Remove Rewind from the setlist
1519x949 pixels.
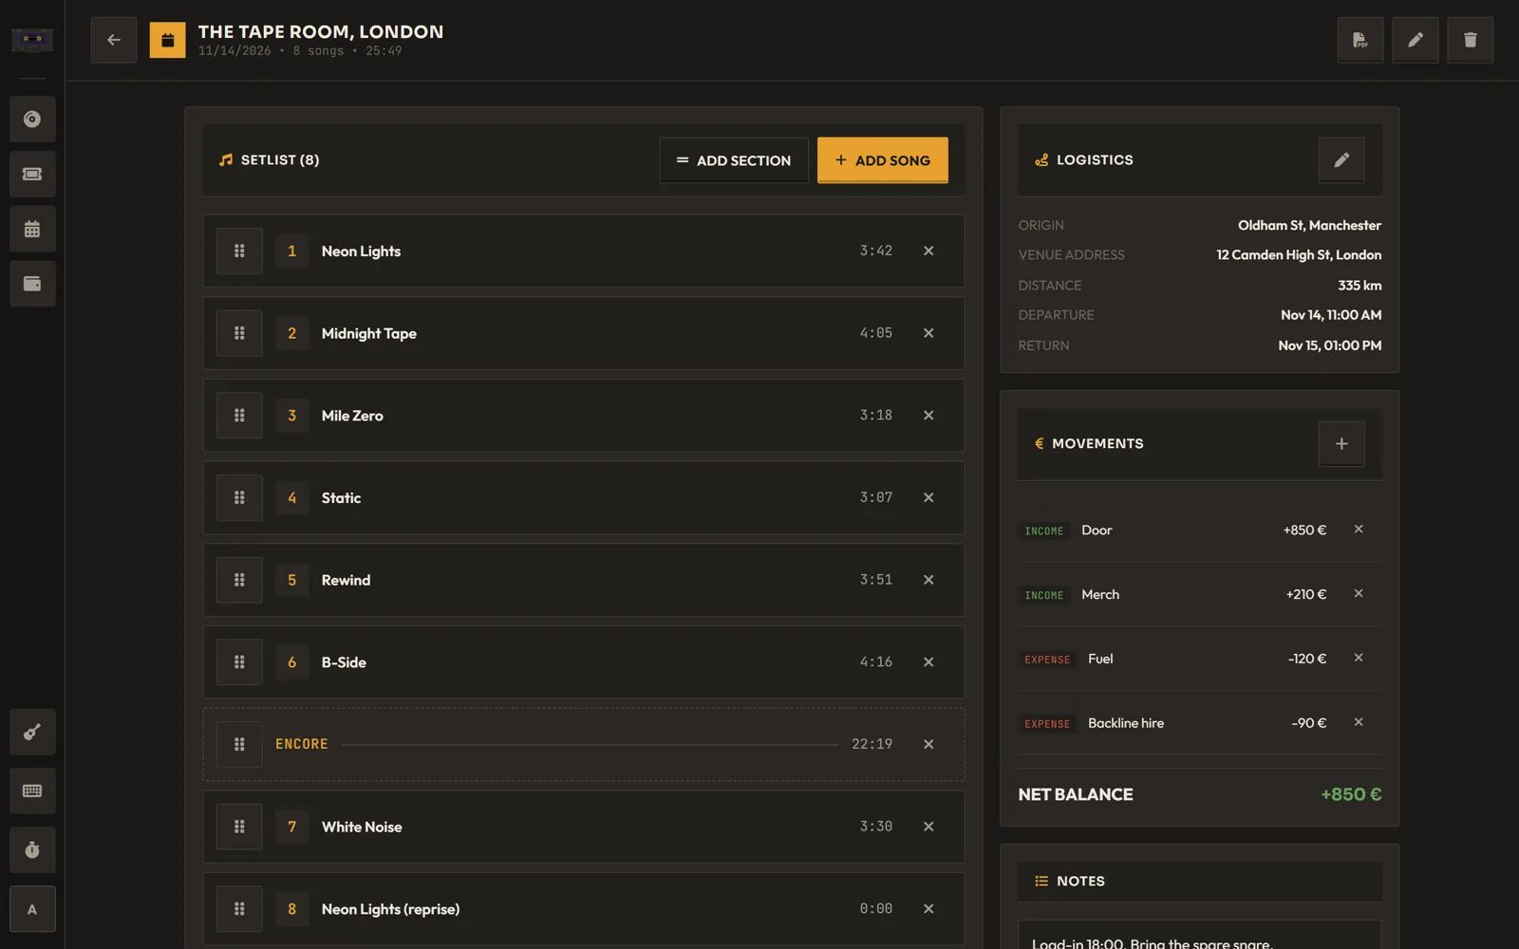928,580
